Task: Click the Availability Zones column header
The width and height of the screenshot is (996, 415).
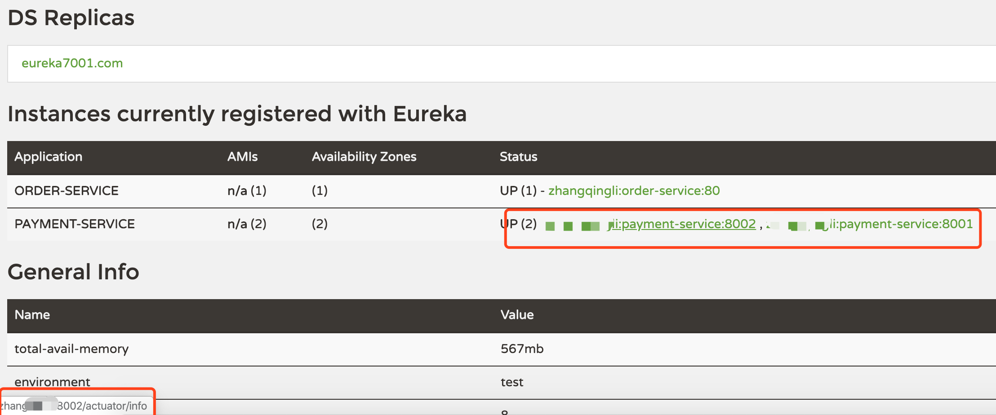Action: [x=364, y=157]
